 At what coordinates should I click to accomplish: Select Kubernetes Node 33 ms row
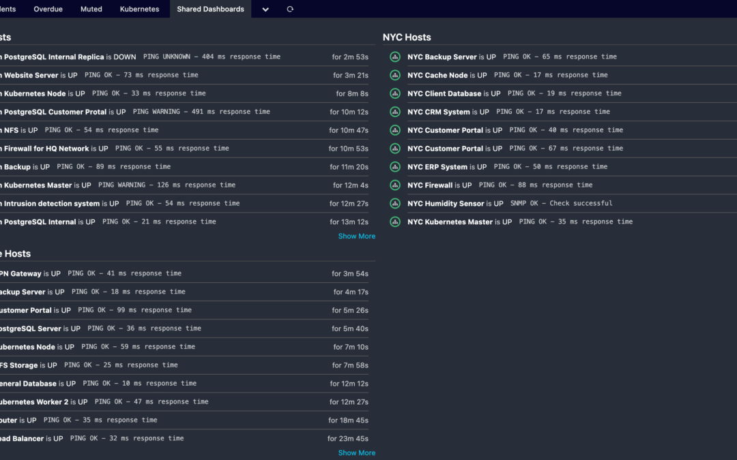(184, 93)
